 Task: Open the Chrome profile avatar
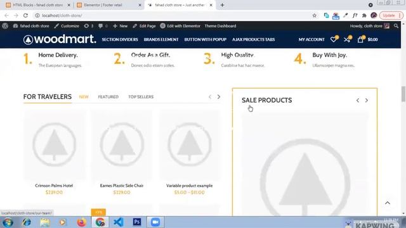374,15
